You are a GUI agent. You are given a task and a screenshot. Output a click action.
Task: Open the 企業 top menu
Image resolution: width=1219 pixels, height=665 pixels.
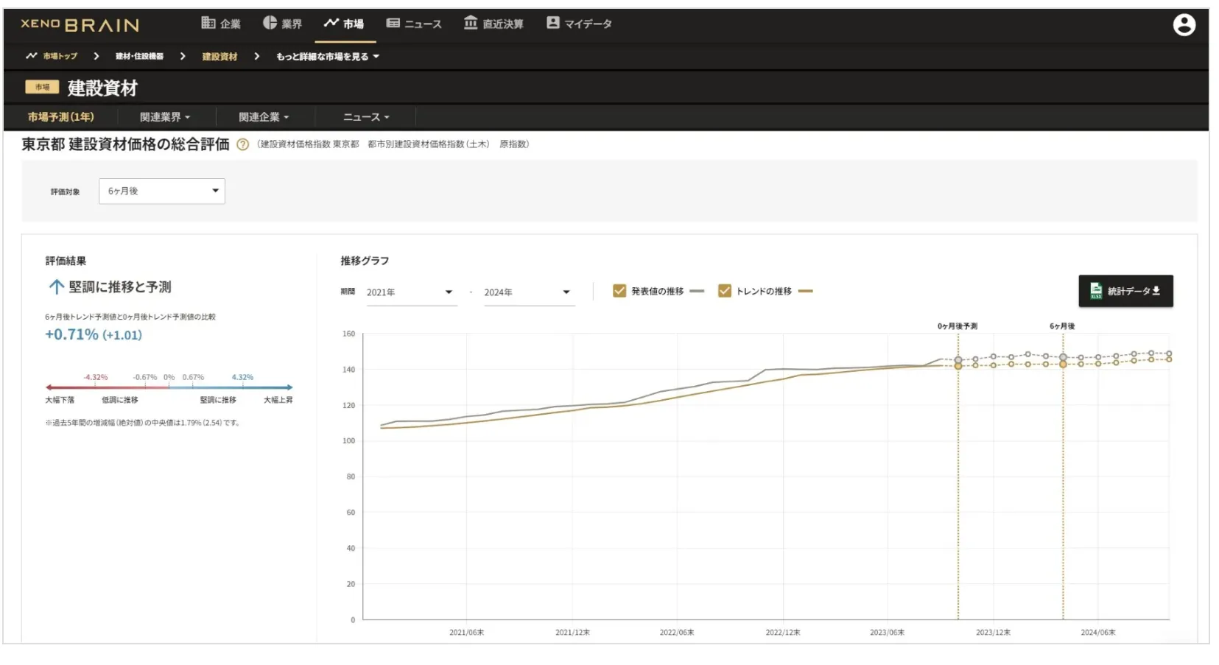pos(221,24)
